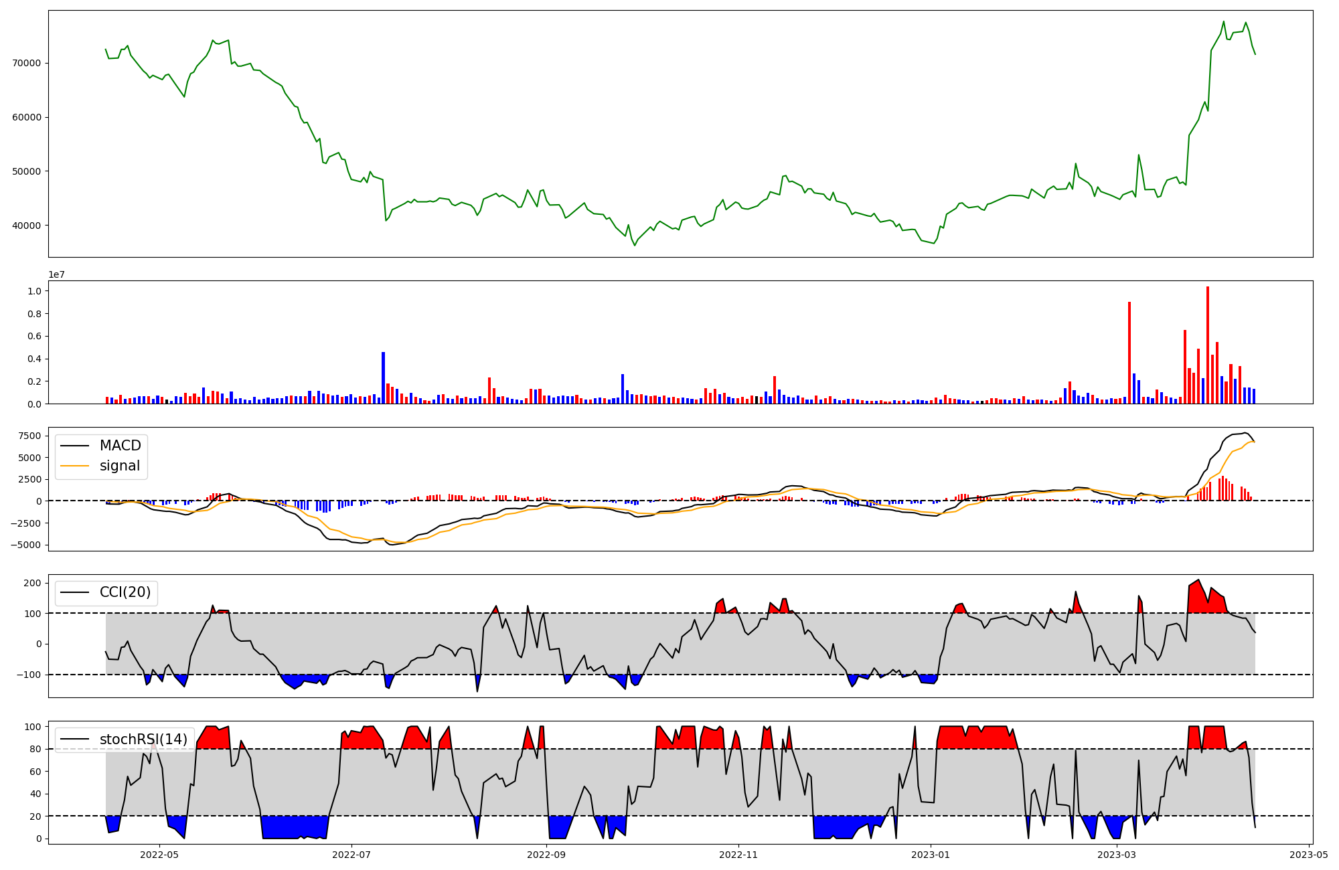Screen dimensions: 1339x870
Task: Click the 1e7 volume scale exponent label
Action: point(56,274)
